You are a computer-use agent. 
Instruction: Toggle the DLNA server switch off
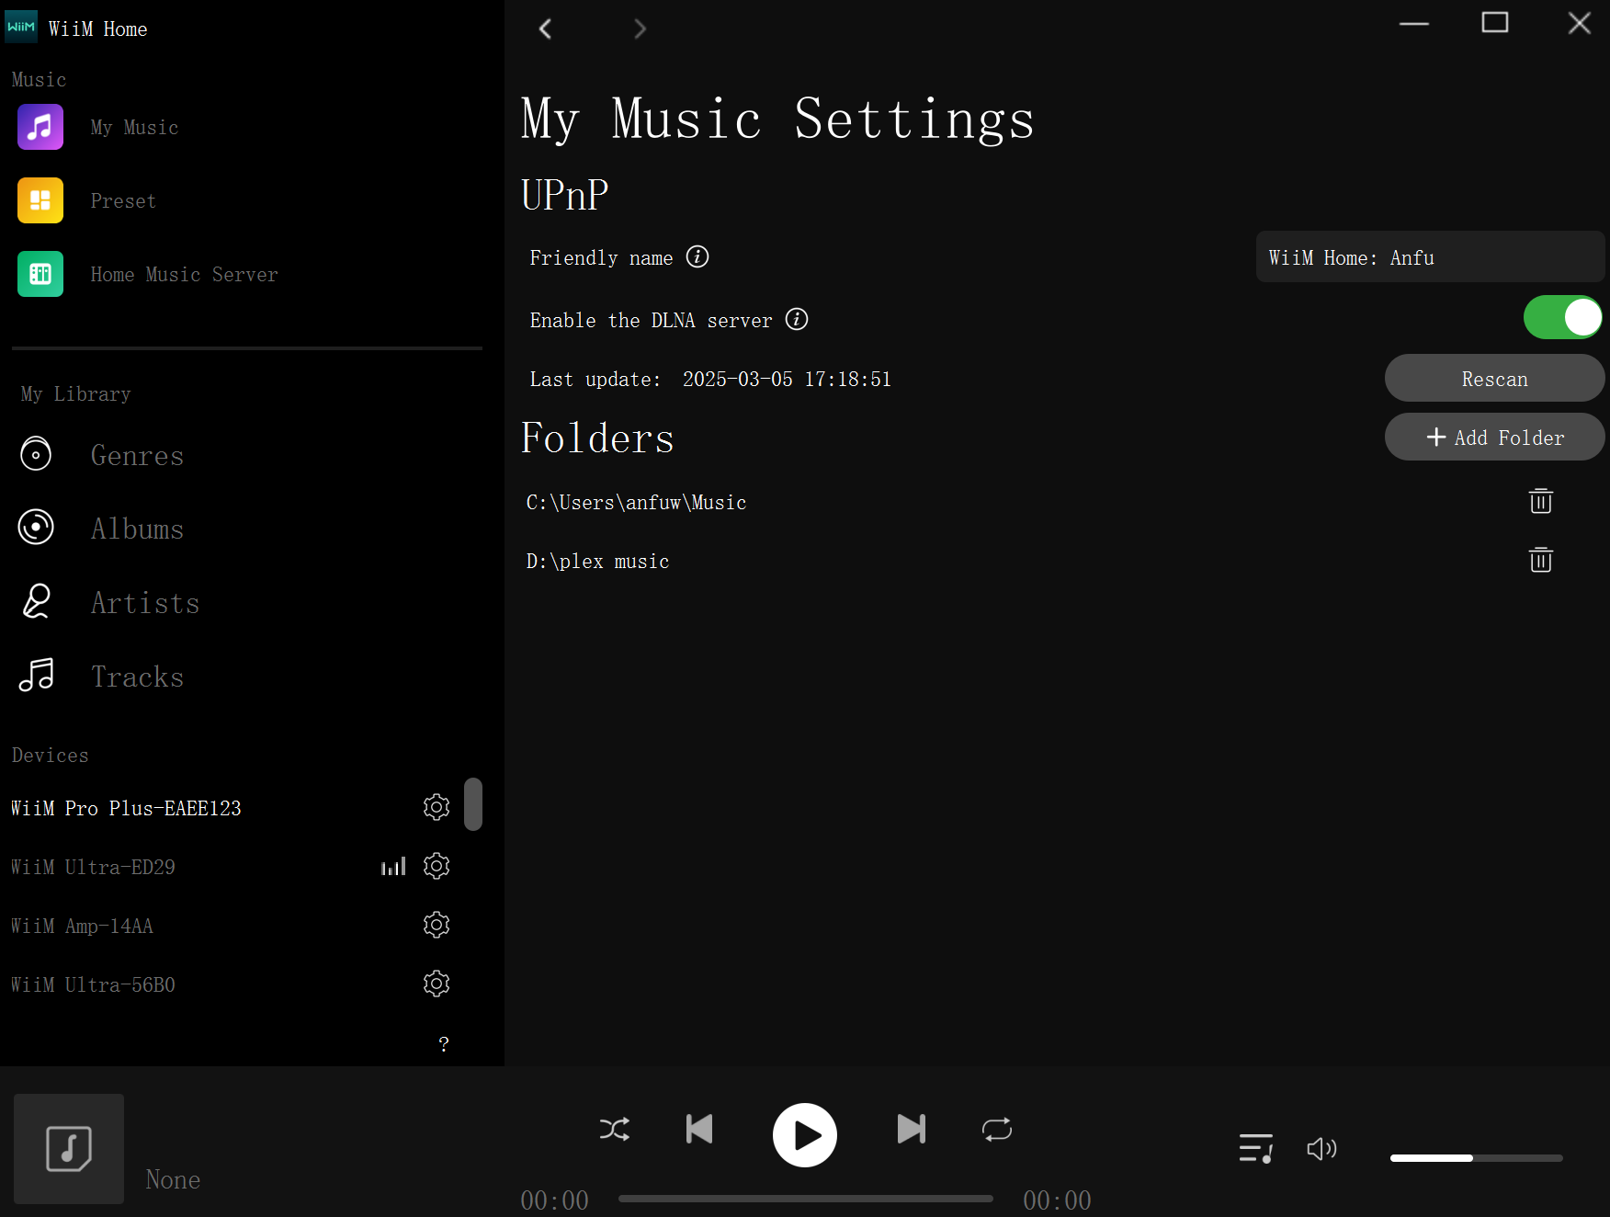[1563, 317]
